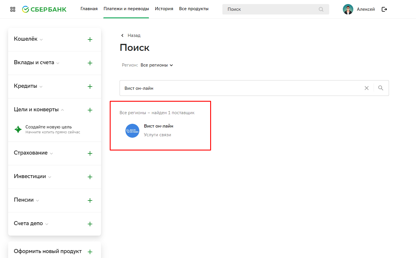416x258 pixels.
Task: Expand the Страхование section
Action: [51, 153]
